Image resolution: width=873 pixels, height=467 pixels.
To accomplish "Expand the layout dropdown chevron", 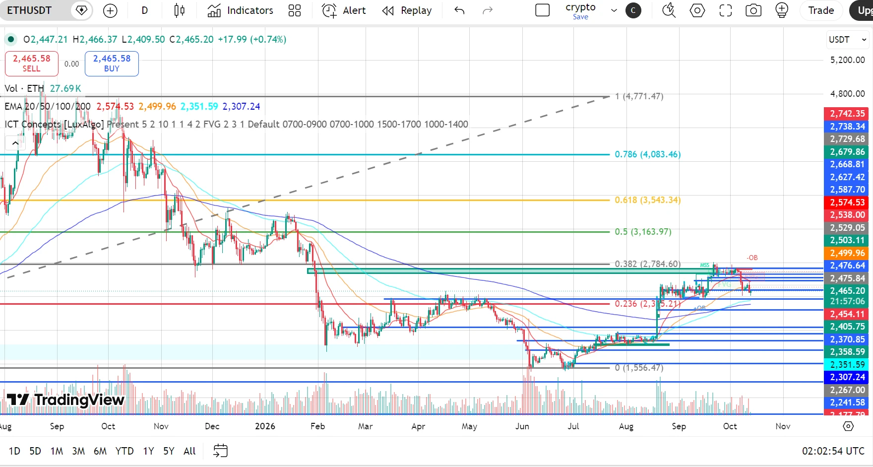I will 614,10.
